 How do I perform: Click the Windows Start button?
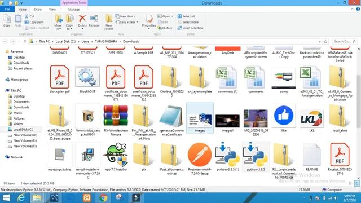point(6,198)
